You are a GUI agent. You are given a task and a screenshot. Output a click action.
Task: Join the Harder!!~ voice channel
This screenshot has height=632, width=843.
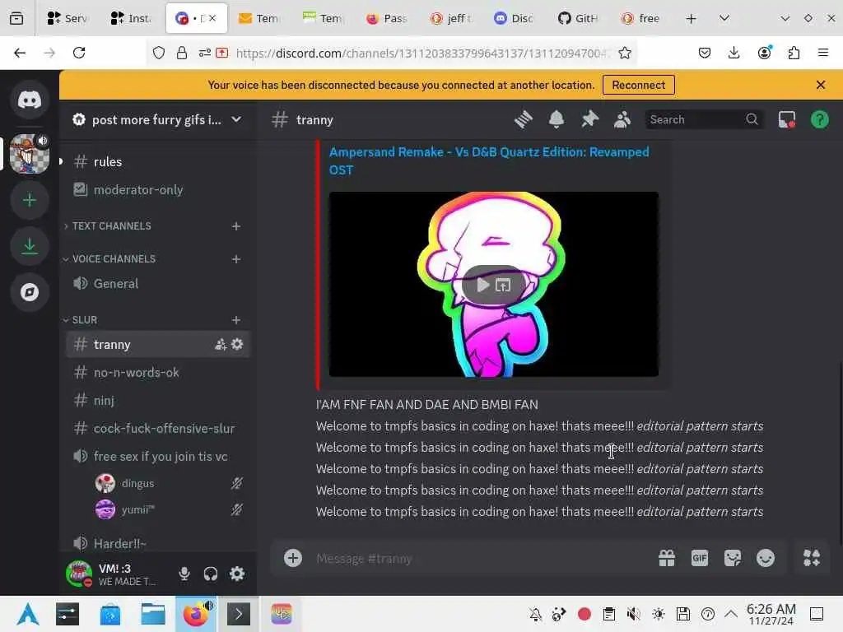[x=157, y=543]
